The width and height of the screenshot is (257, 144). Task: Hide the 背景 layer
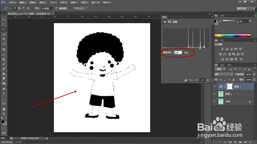[x=215, y=101]
